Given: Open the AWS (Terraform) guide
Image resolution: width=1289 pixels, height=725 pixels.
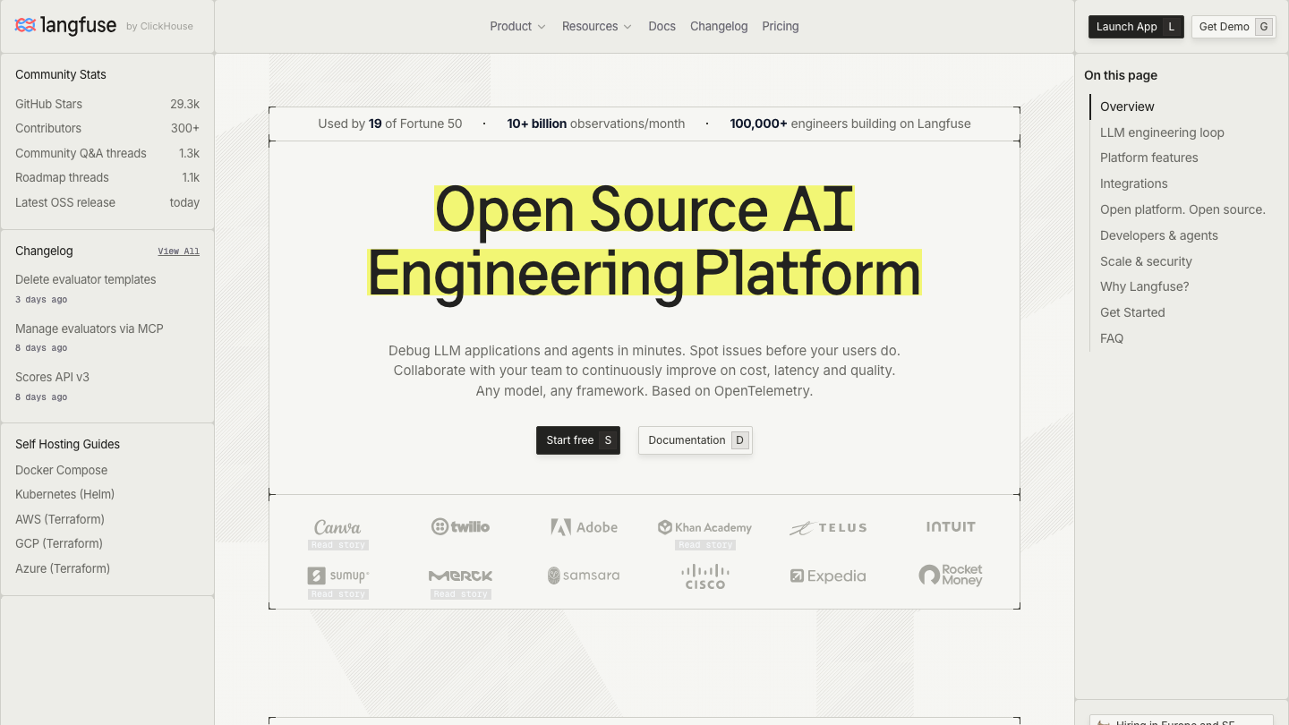Looking at the screenshot, I should coord(60,519).
